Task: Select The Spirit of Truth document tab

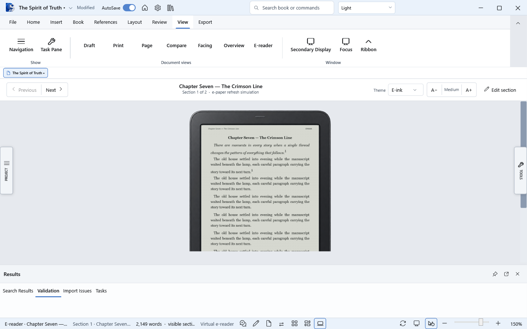Action: (26, 73)
